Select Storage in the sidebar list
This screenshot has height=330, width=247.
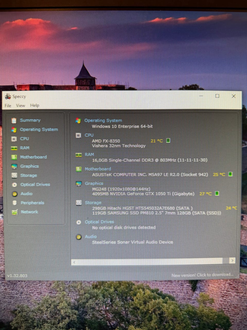coord(29,175)
